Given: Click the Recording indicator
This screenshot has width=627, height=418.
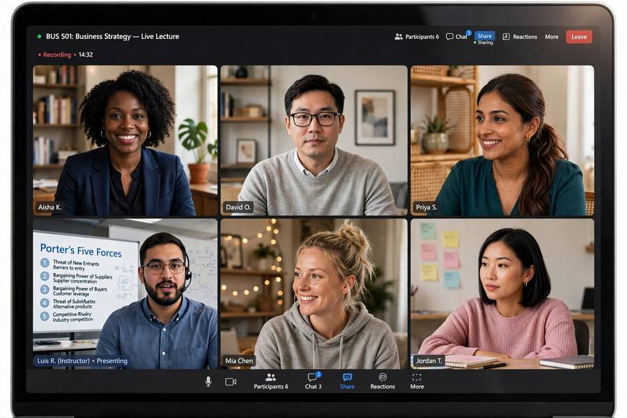Looking at the screenshot, I should (x=54, y=55).
